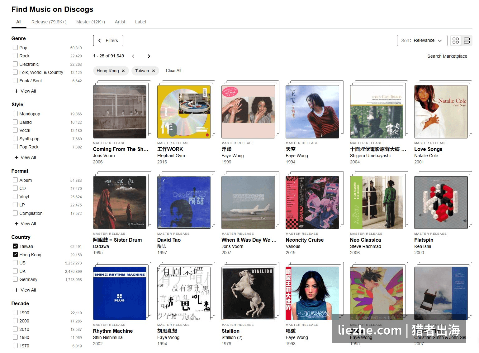The width and height of the screenshot is (479, 353).
Task: Tick the CD format checkbox
Action: click(x=15, y=188)
